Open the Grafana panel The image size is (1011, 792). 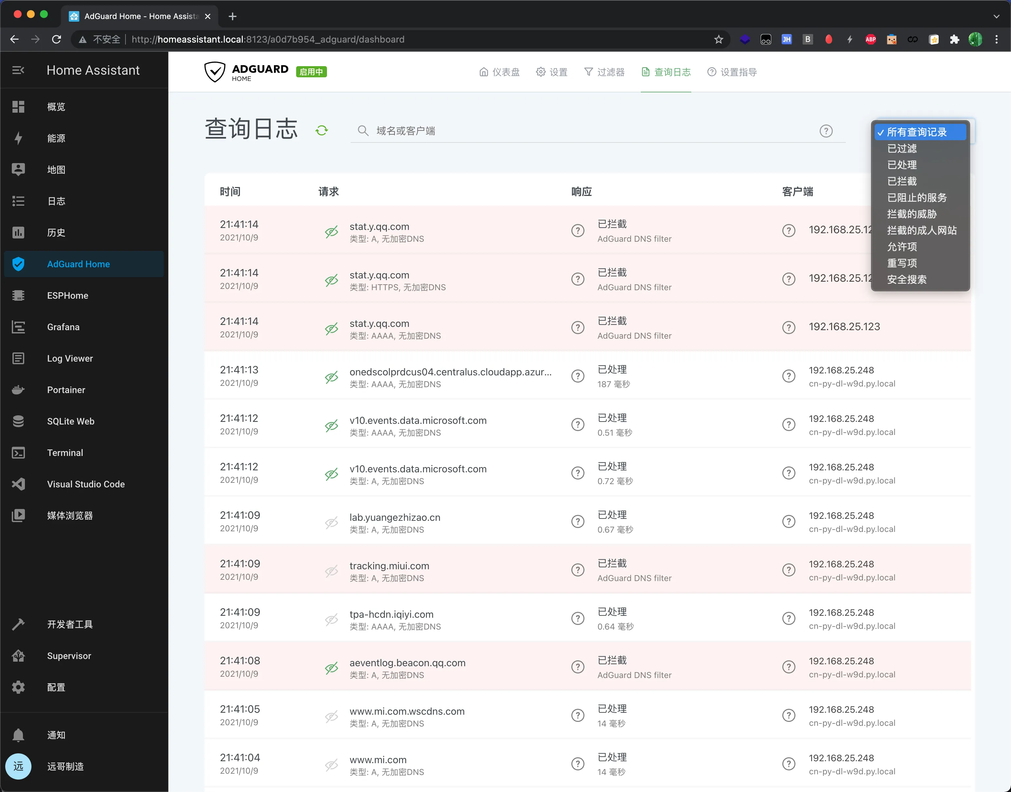point(84,327)
